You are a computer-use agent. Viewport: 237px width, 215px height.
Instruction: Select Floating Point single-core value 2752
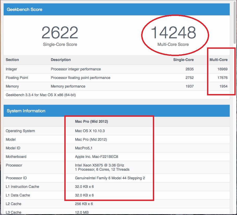point(190,78)
